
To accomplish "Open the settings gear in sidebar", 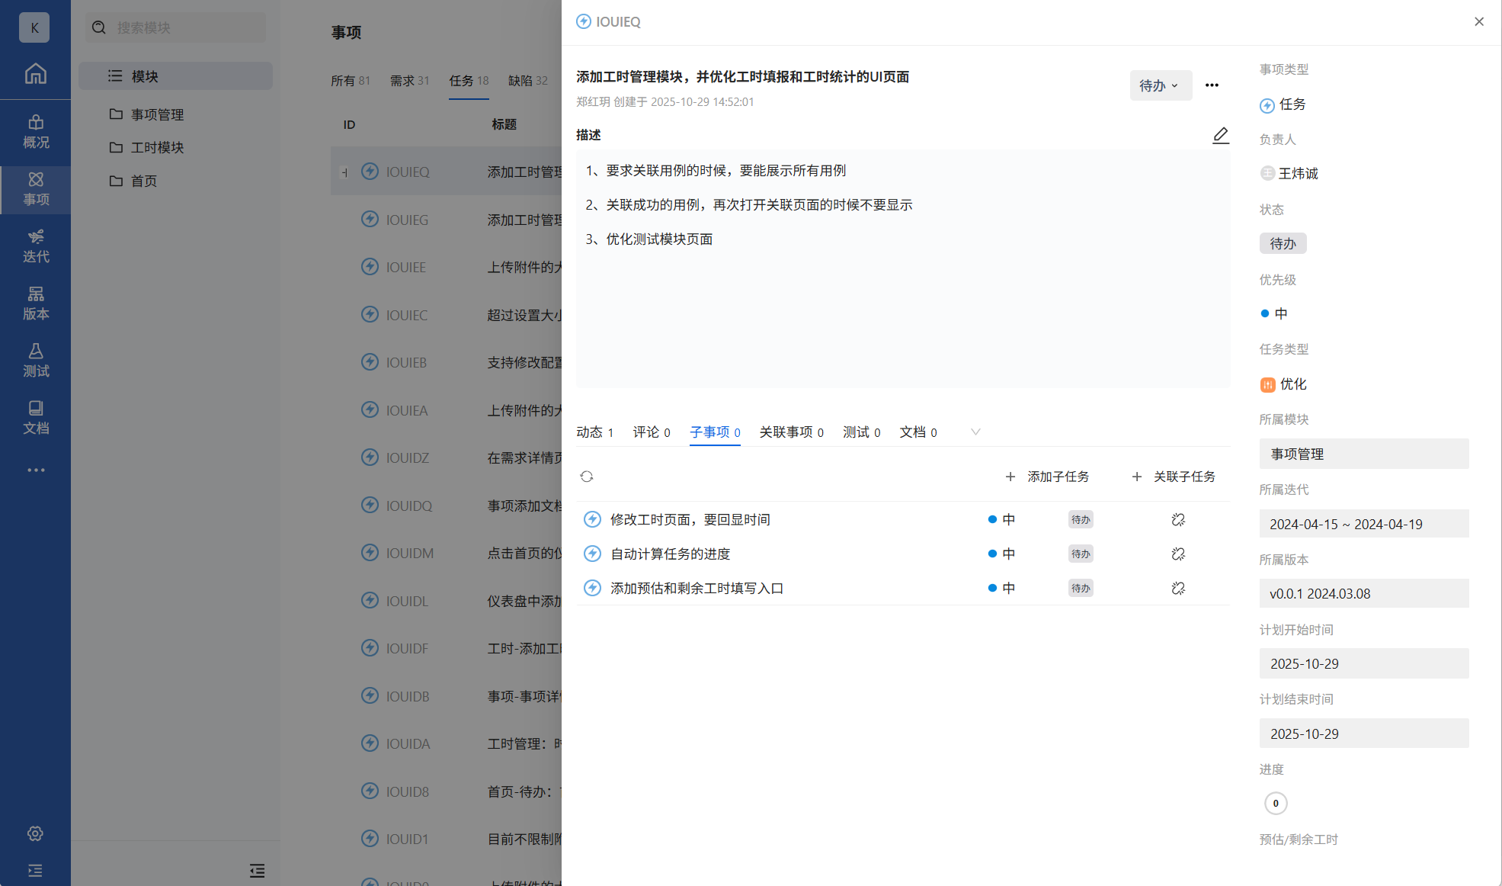I will click(35, 833).
